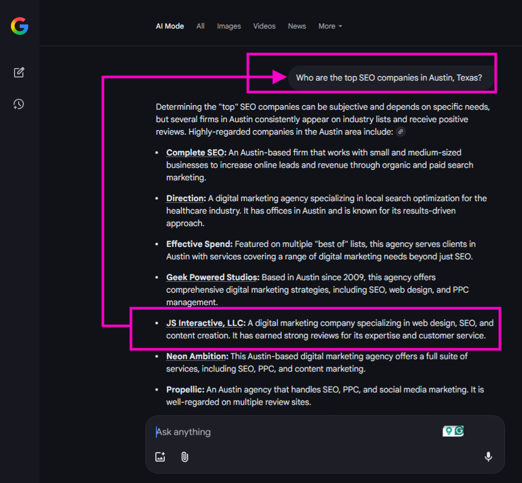Click the Grammarly G icon
Screen dimensions: 522x483
point(459,431)
